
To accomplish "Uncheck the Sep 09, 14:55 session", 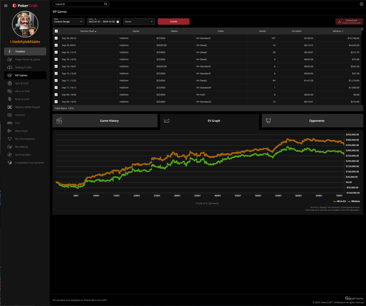I will (x=56, y=102).
